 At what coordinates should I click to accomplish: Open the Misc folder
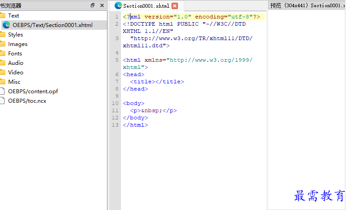tap(14, 82)
